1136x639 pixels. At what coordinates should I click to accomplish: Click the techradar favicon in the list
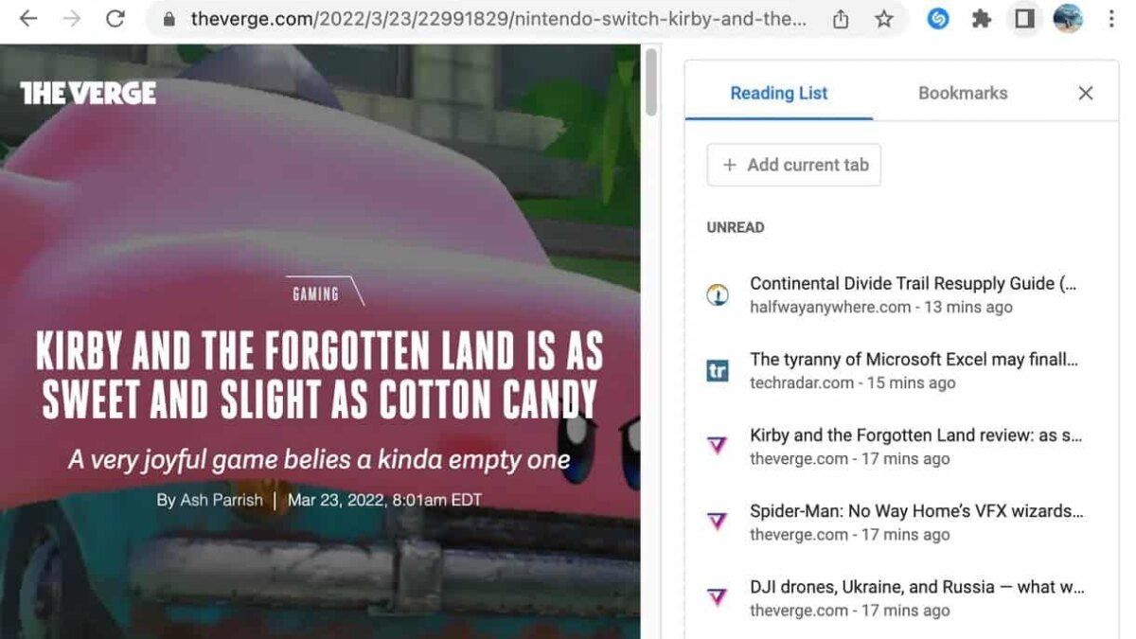click(x=718, y=370)
